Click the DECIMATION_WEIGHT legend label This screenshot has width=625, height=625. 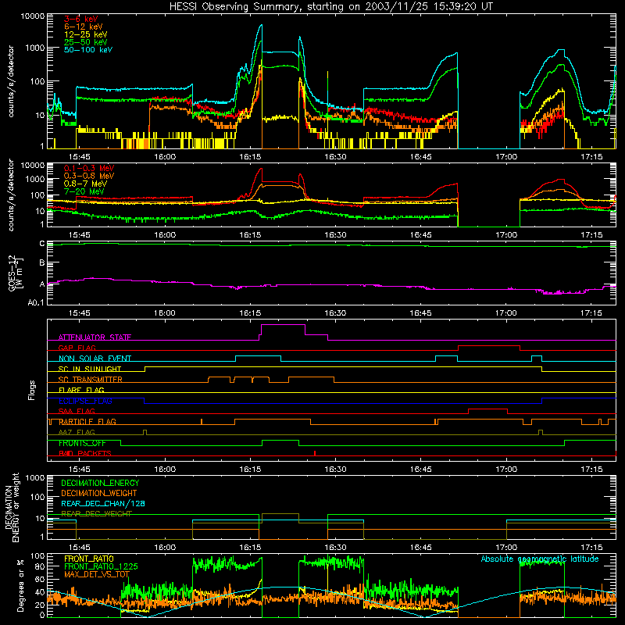point(99,493)
